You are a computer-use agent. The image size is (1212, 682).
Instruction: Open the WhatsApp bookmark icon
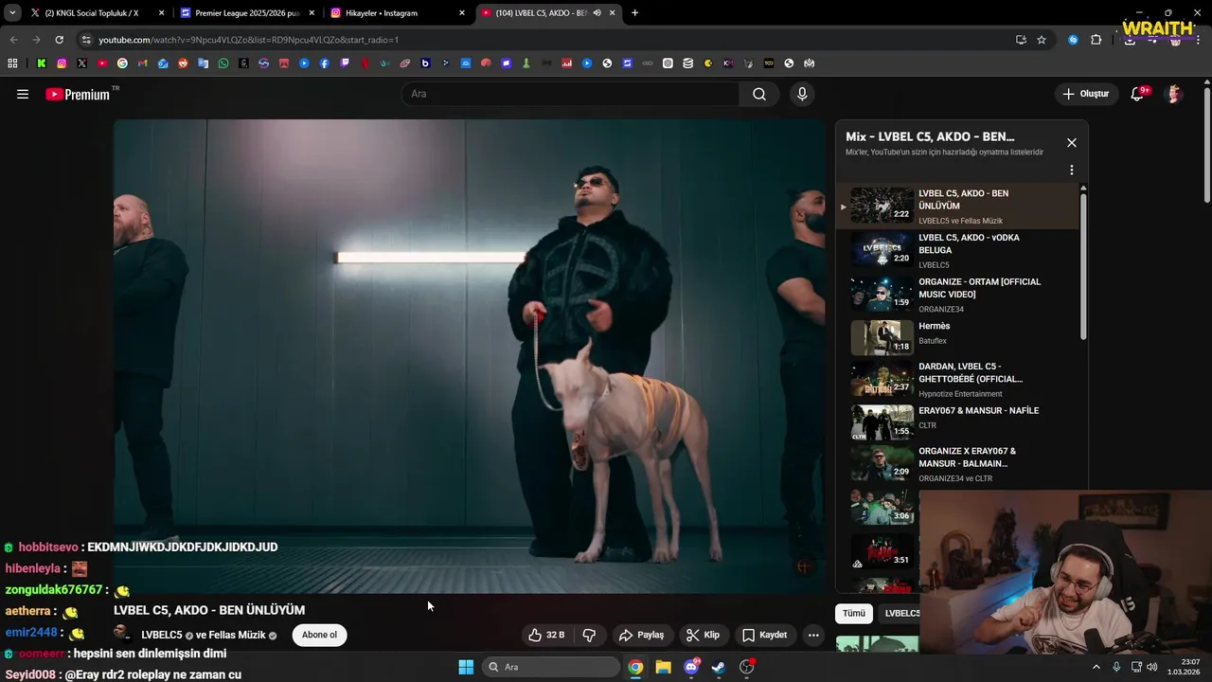(223, 63)
